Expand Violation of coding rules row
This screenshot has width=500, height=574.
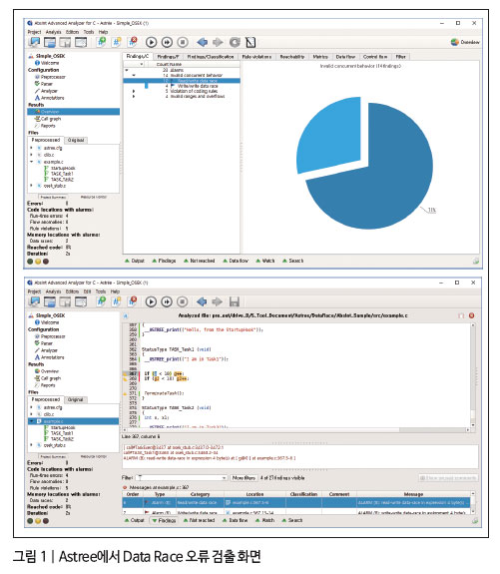[134, 91]
